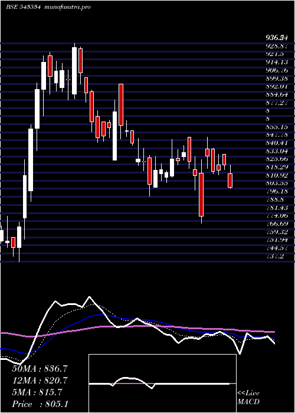Screen dimensions: 295x413
Task: Click the 840.41 axis label
Action: 276,143
